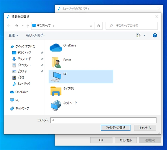Click the Penta label in file list

pos(67,60)
